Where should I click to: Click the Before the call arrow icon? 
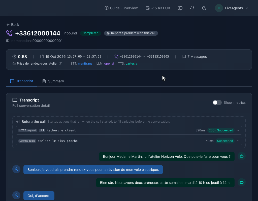tap(18, 122)
